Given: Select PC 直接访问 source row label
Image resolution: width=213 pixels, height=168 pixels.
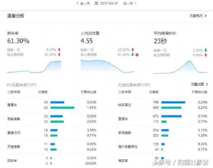Looking at the screenshot, I should [14, 133].
